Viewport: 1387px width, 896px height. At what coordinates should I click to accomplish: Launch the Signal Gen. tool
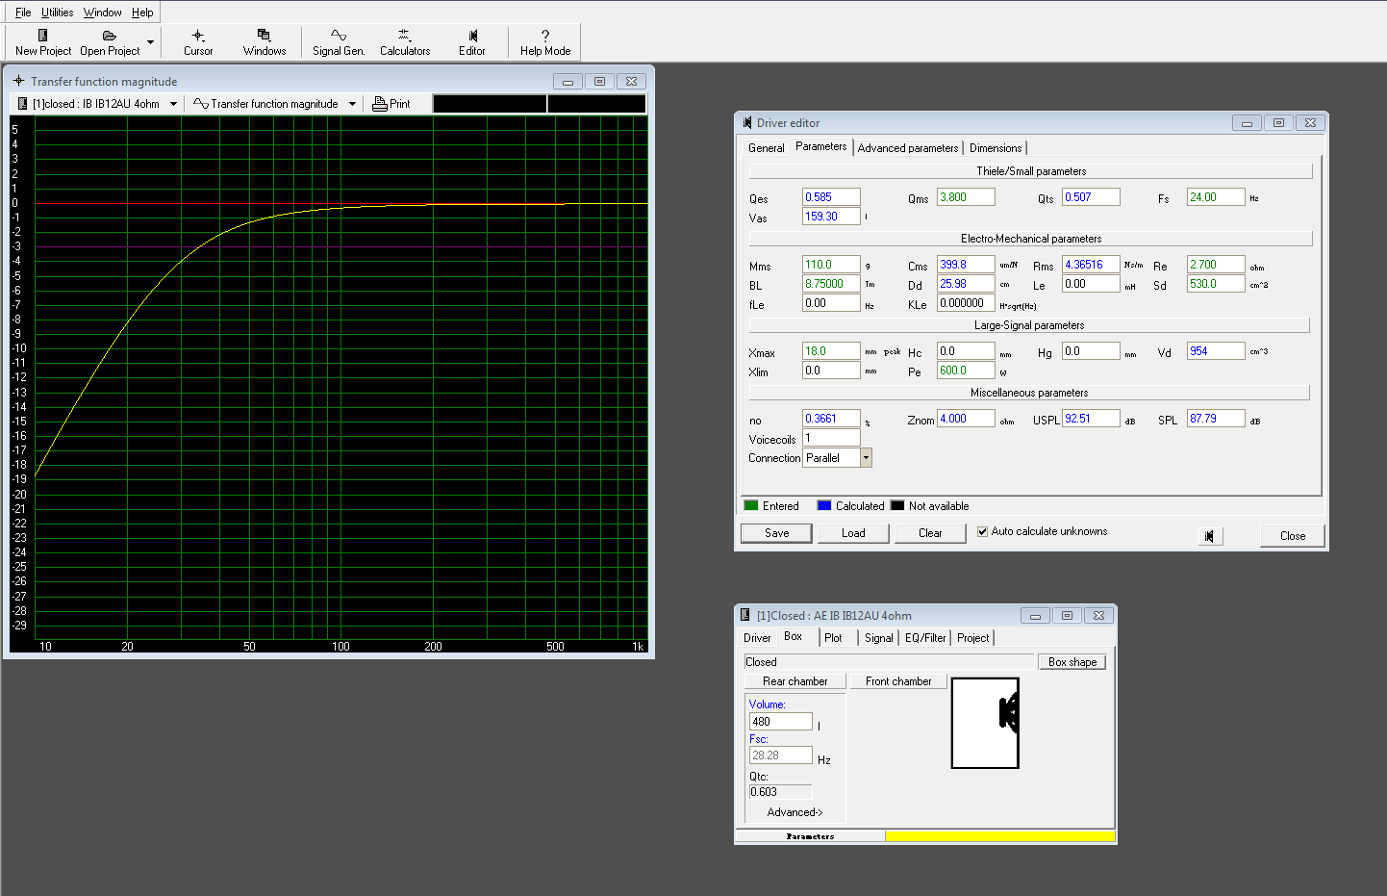coord(339,37)
